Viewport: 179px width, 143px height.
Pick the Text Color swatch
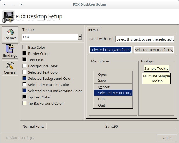24,59
